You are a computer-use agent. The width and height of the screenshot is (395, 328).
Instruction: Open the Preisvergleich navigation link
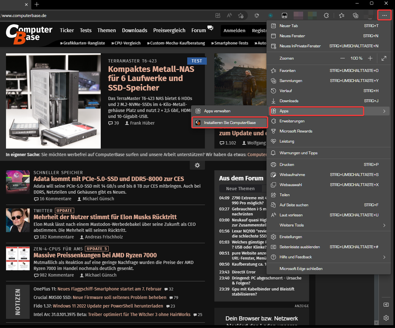click(169, 30)
